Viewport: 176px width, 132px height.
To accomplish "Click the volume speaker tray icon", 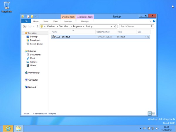I will click(x=157, y=128).
